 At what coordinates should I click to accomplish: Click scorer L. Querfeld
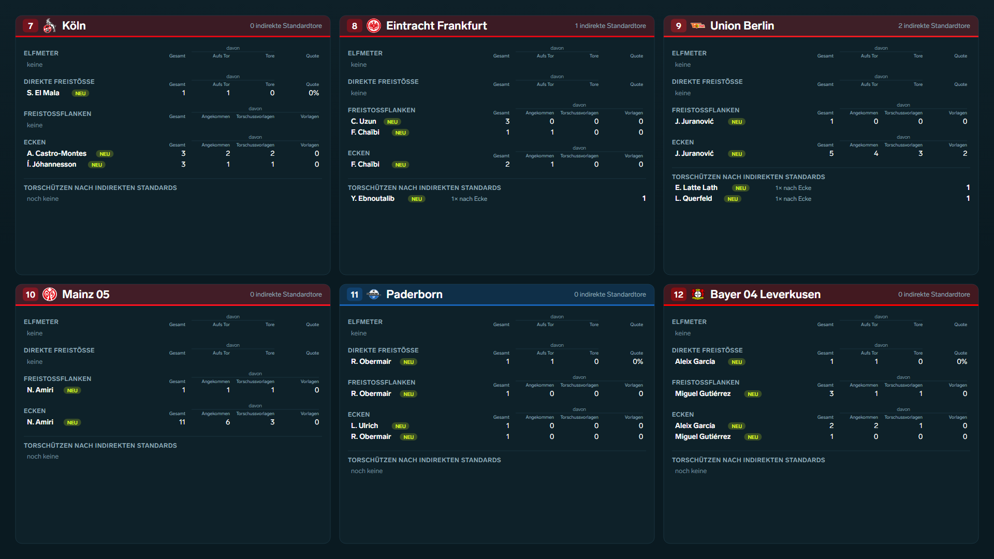[693, 199]
